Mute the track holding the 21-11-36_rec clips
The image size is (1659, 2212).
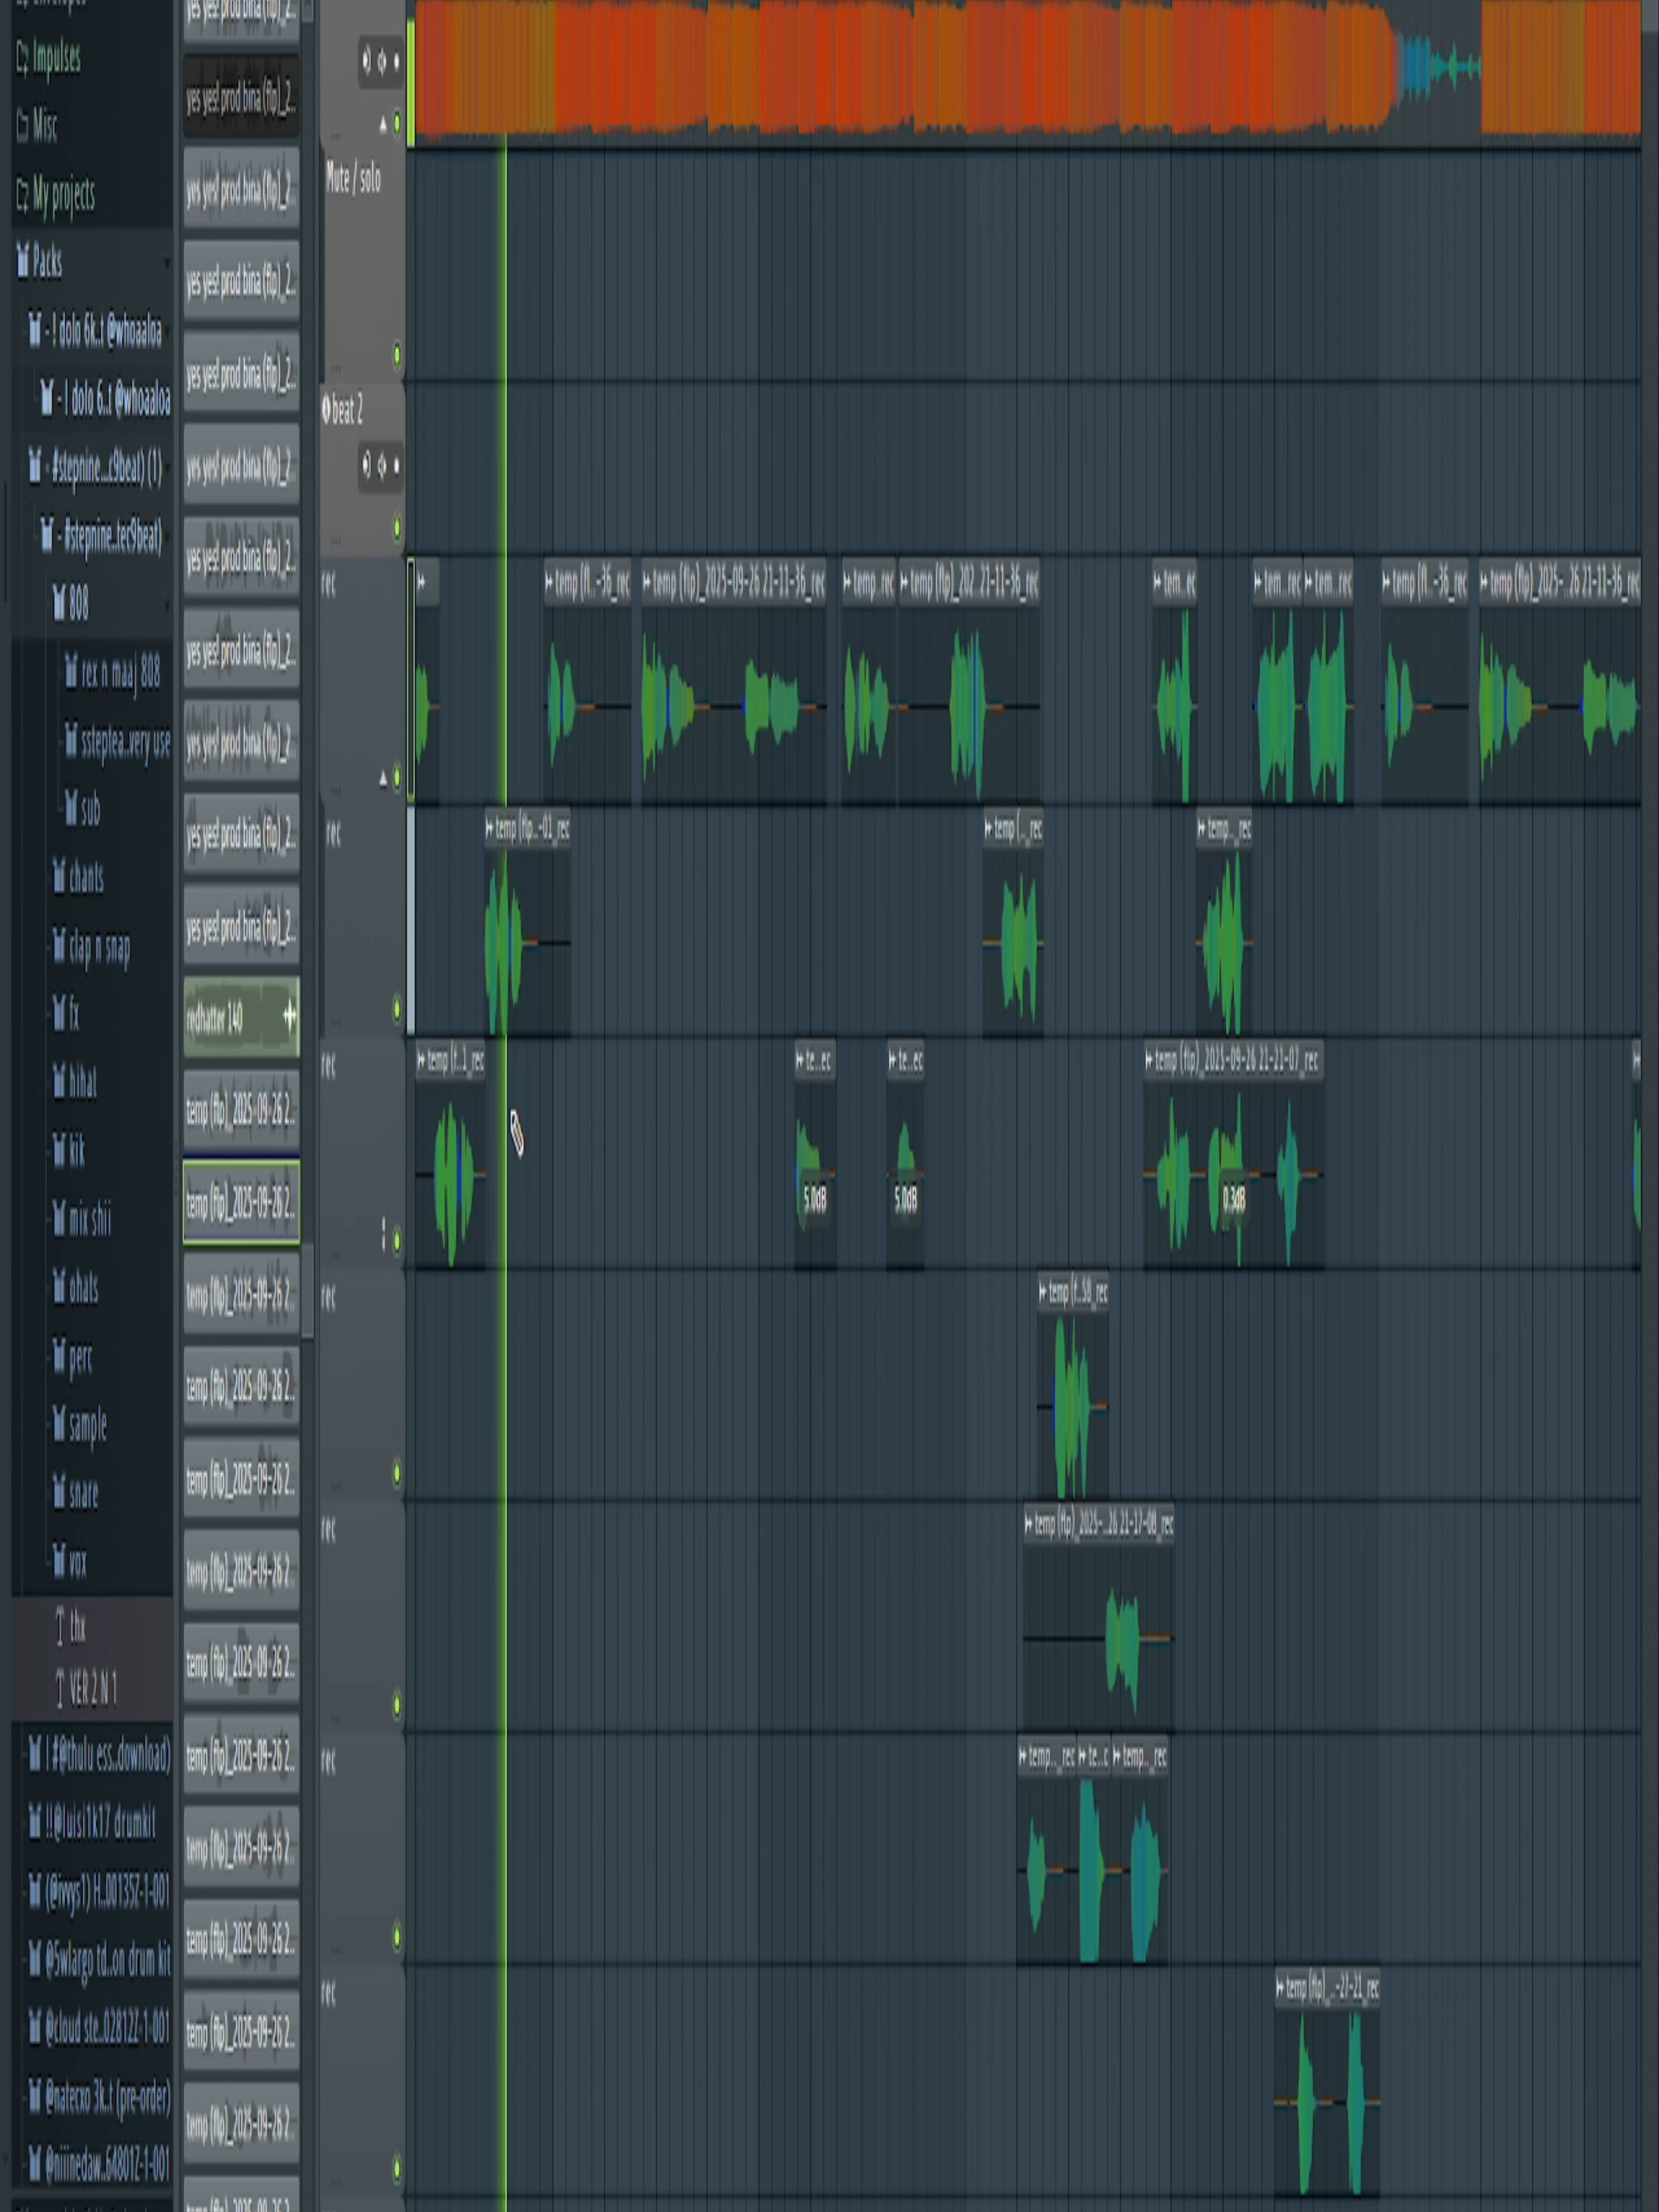tap(397, 777)
